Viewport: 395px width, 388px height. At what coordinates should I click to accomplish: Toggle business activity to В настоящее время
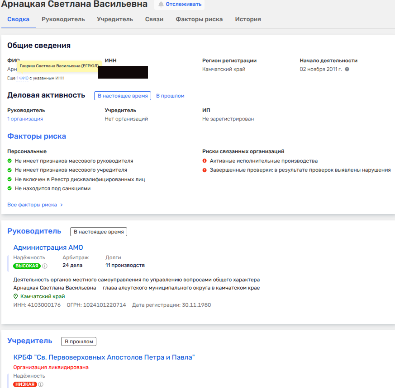coord(122,96)
